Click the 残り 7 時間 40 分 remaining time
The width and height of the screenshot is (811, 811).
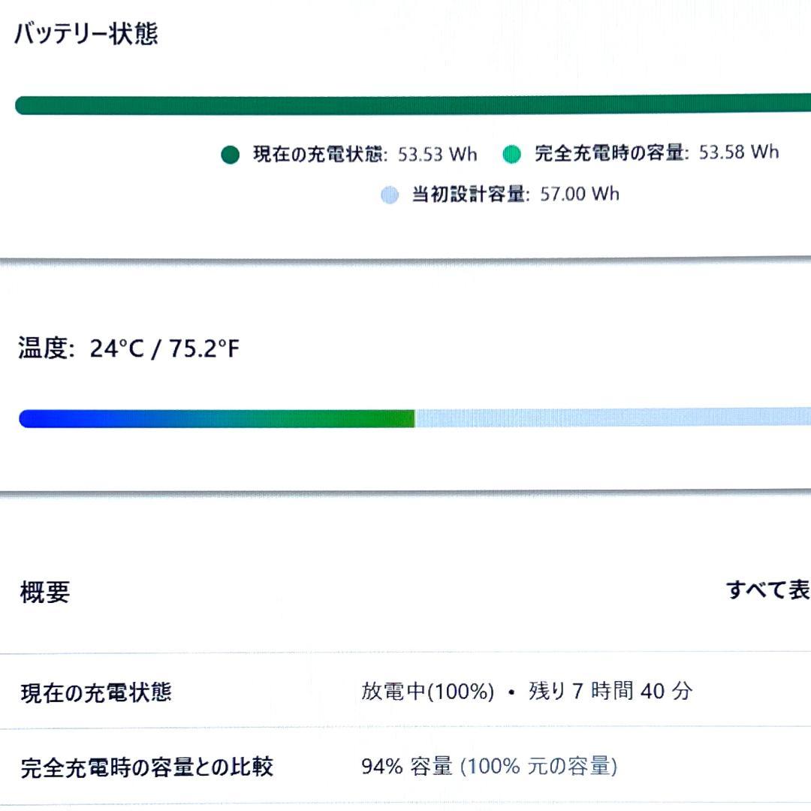pyautogui.click(x=611, y=691)
